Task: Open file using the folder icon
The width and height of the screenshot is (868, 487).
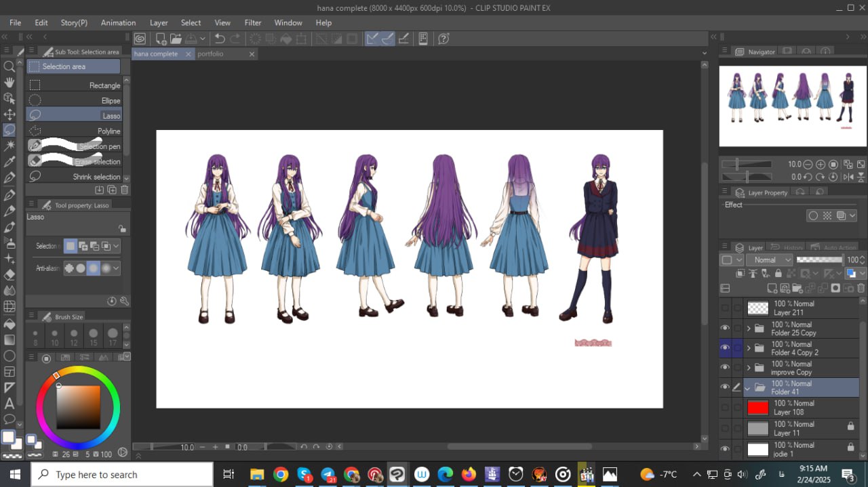Action: coord(176,39)
